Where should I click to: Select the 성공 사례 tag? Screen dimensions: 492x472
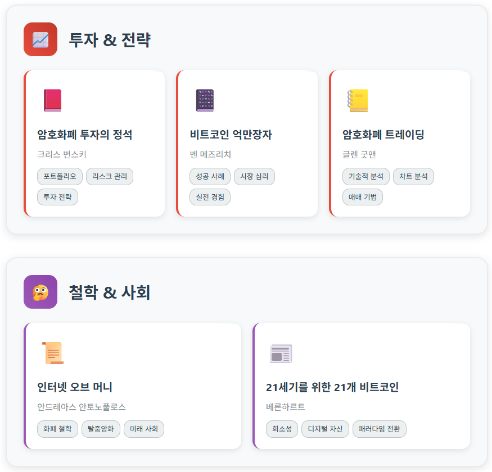[x=209, y=176]
